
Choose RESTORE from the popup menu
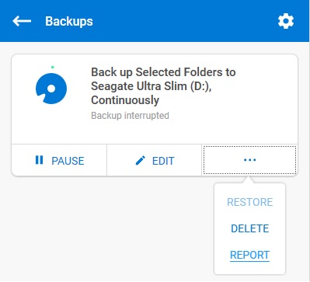[250, 202]
